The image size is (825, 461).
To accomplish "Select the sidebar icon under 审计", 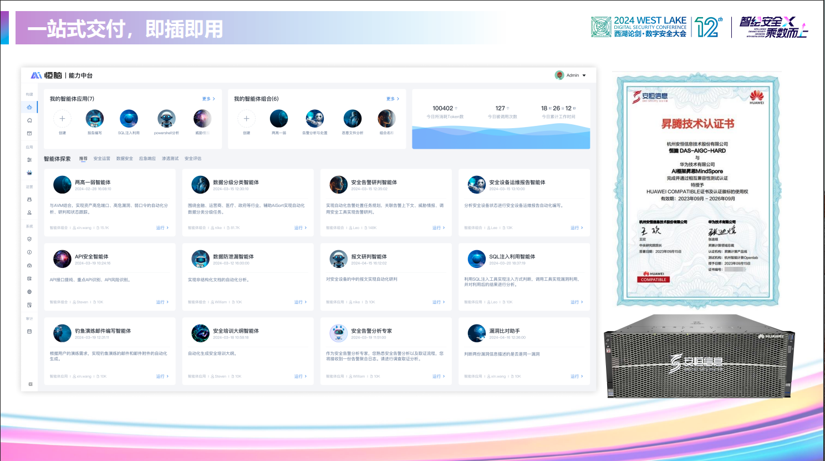I will (29, 331).
